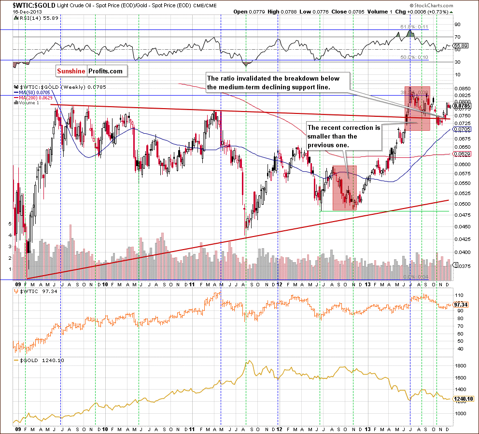Click the 110 oil axis label
Viewport: 479px width, 434px height.
[x=459, y=295]
